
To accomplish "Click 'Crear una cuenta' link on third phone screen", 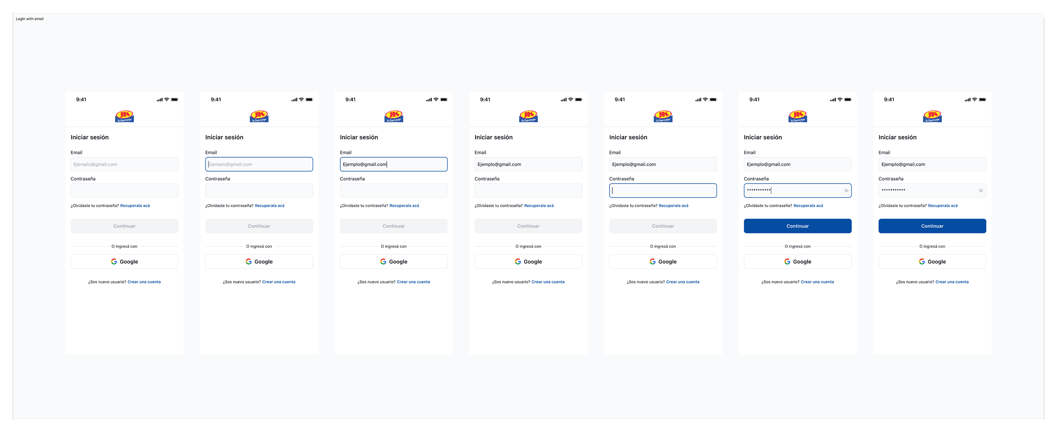I will pyautogui.click(x=414, y=282).
